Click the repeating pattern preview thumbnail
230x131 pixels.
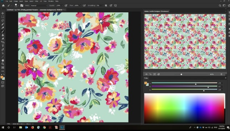click(185, 41)
